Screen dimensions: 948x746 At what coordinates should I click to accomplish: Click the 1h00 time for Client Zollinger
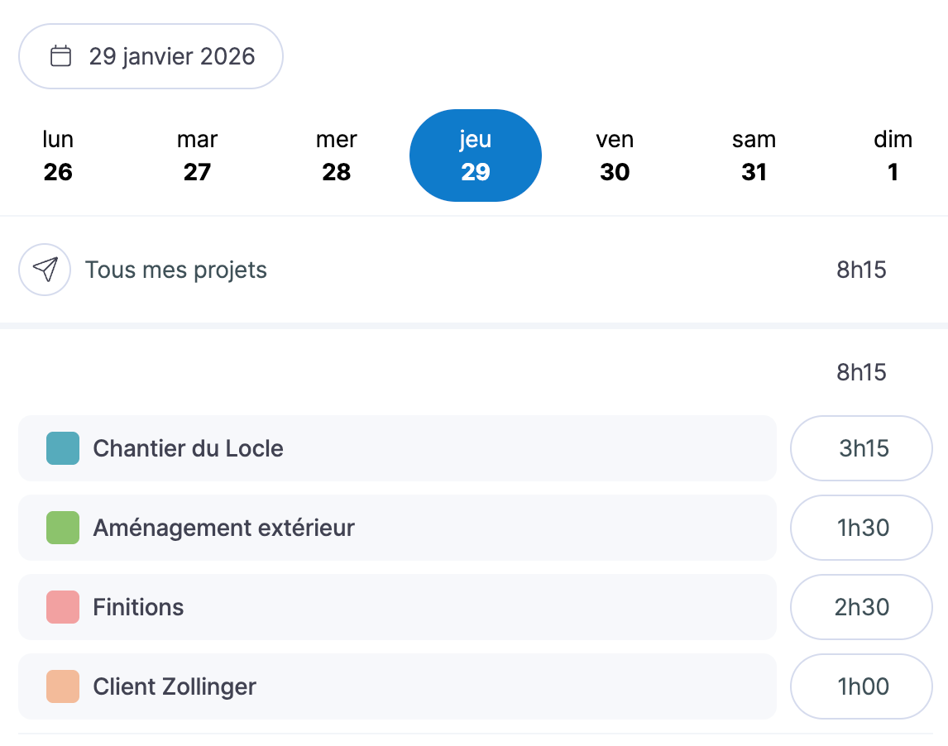click(x=862, y=686)
